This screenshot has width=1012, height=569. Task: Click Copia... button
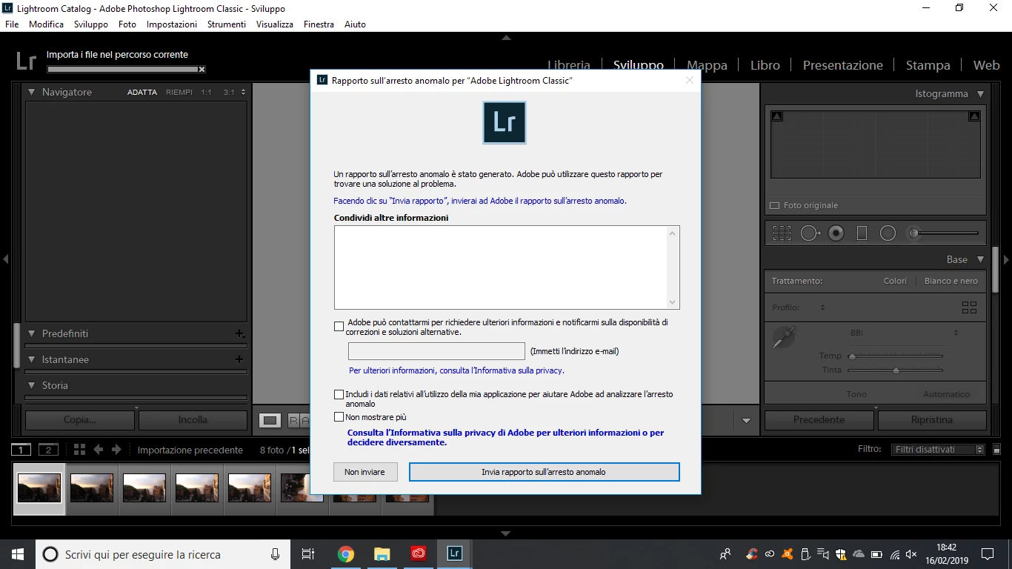point(80,419)
